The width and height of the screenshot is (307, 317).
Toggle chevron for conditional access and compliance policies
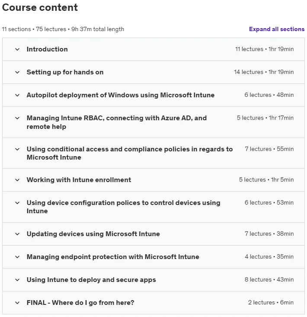[17, 149]
